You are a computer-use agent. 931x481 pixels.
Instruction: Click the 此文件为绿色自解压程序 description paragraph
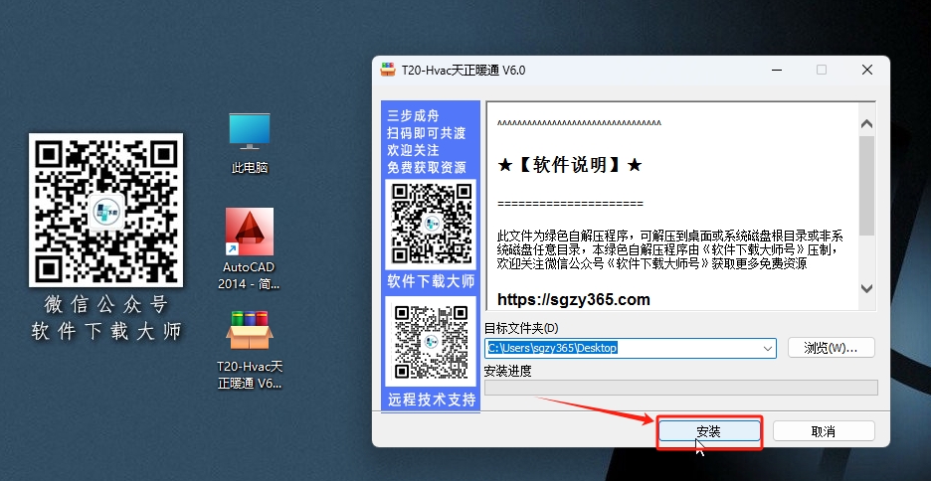(669, 249)
